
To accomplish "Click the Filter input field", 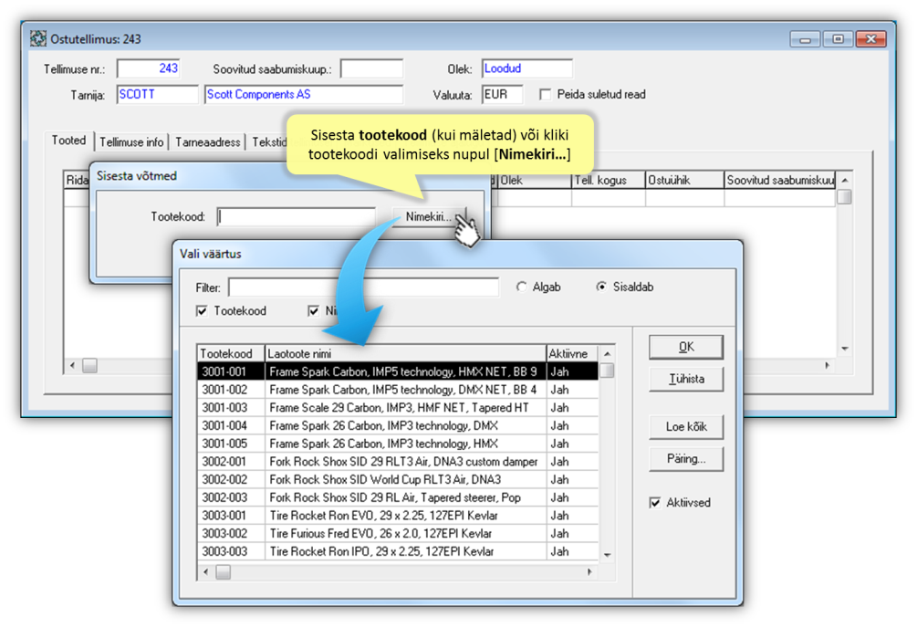I will 364,287.
